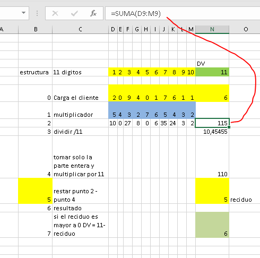The height and width of the screenshot is (258, 260).
Task: Click the 'Carga el cliente' label cell
Action: (x=80, y=93)
